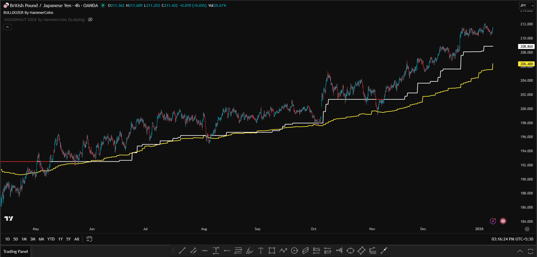Pick the Rectangle shape tool
The width and height of the screenshot is (537, 257).
(x=272, y=251)
